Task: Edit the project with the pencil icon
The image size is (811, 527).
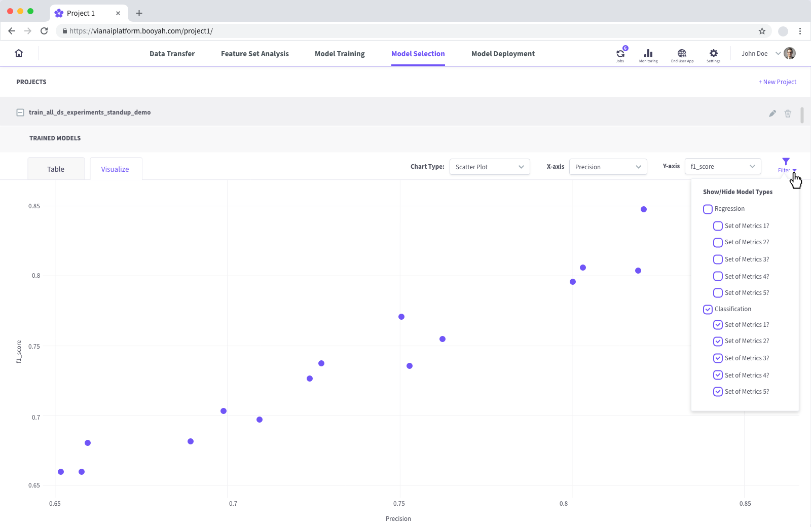Action: (772, 114)
